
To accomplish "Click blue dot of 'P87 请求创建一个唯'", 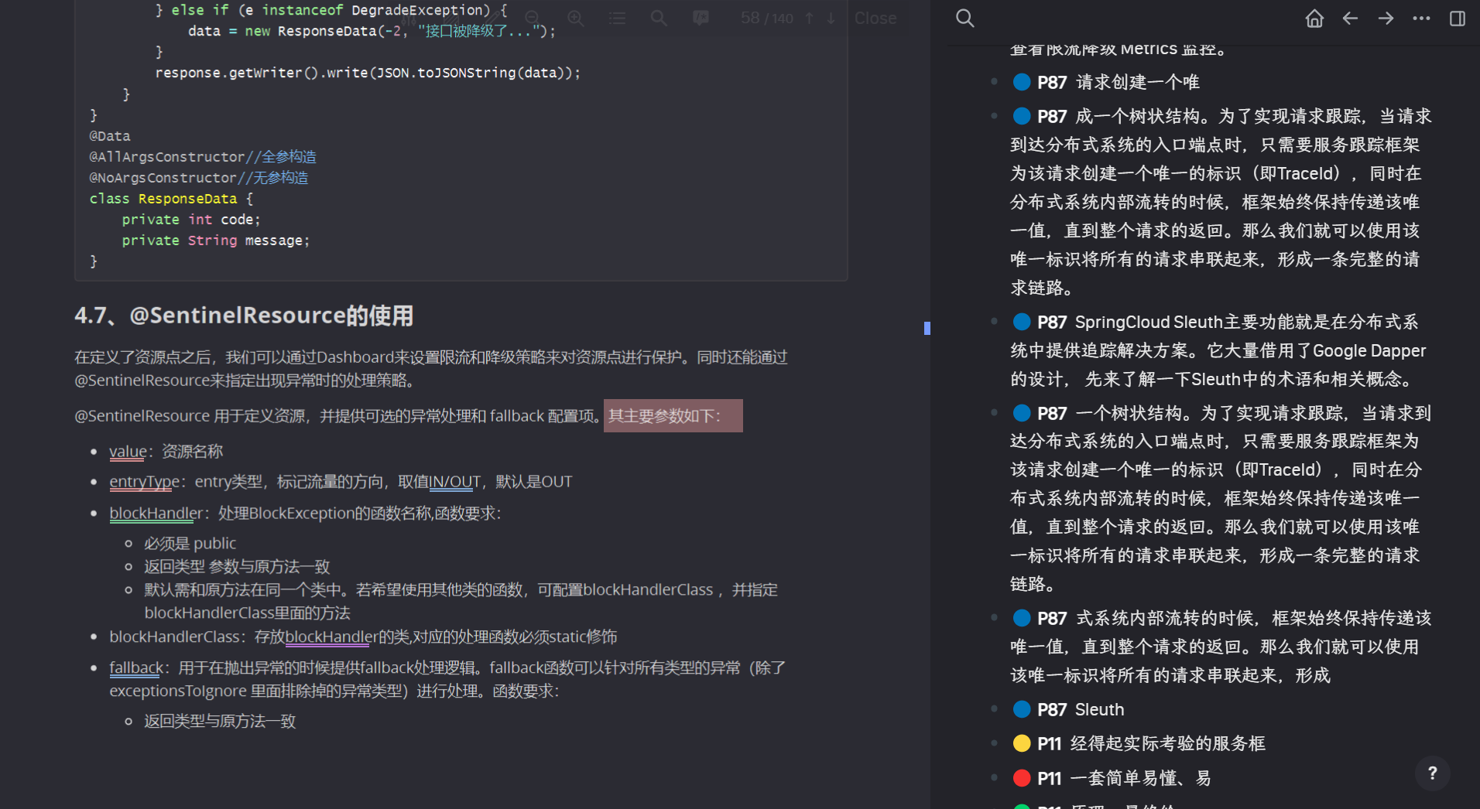I will tap(1022, 82).
